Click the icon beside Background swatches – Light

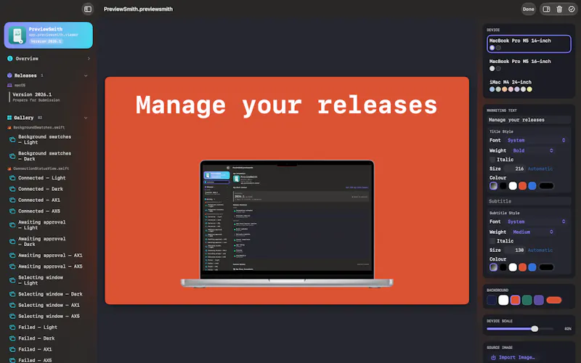[12, 139]
